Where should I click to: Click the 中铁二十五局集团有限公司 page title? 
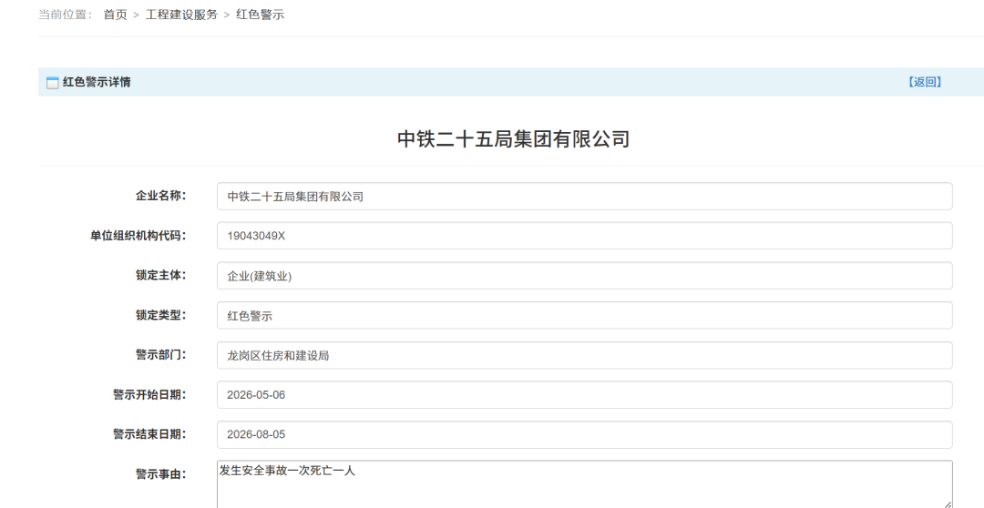513,138
